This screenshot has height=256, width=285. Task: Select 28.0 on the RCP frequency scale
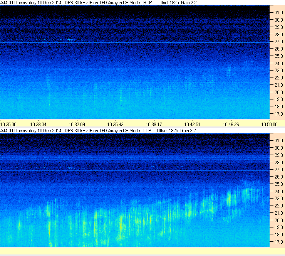coord(278,34)
